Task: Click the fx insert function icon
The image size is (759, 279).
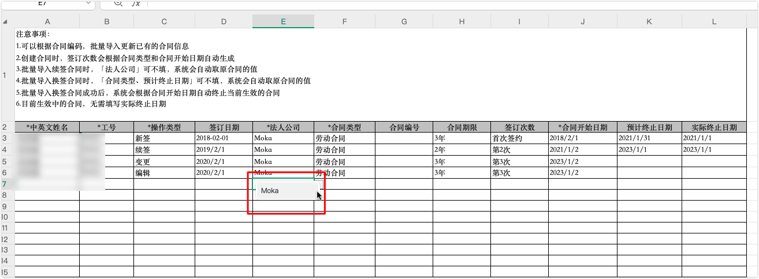Action: (135, 3)
